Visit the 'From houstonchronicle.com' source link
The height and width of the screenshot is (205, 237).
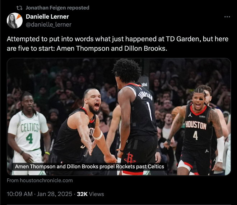(40, 181)
